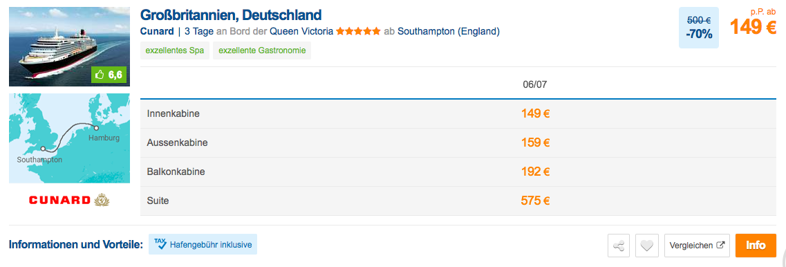Screen dimensions: 786x267
Task: Open Vergleichen comparison in new window
Action: (x=698, y=246)
